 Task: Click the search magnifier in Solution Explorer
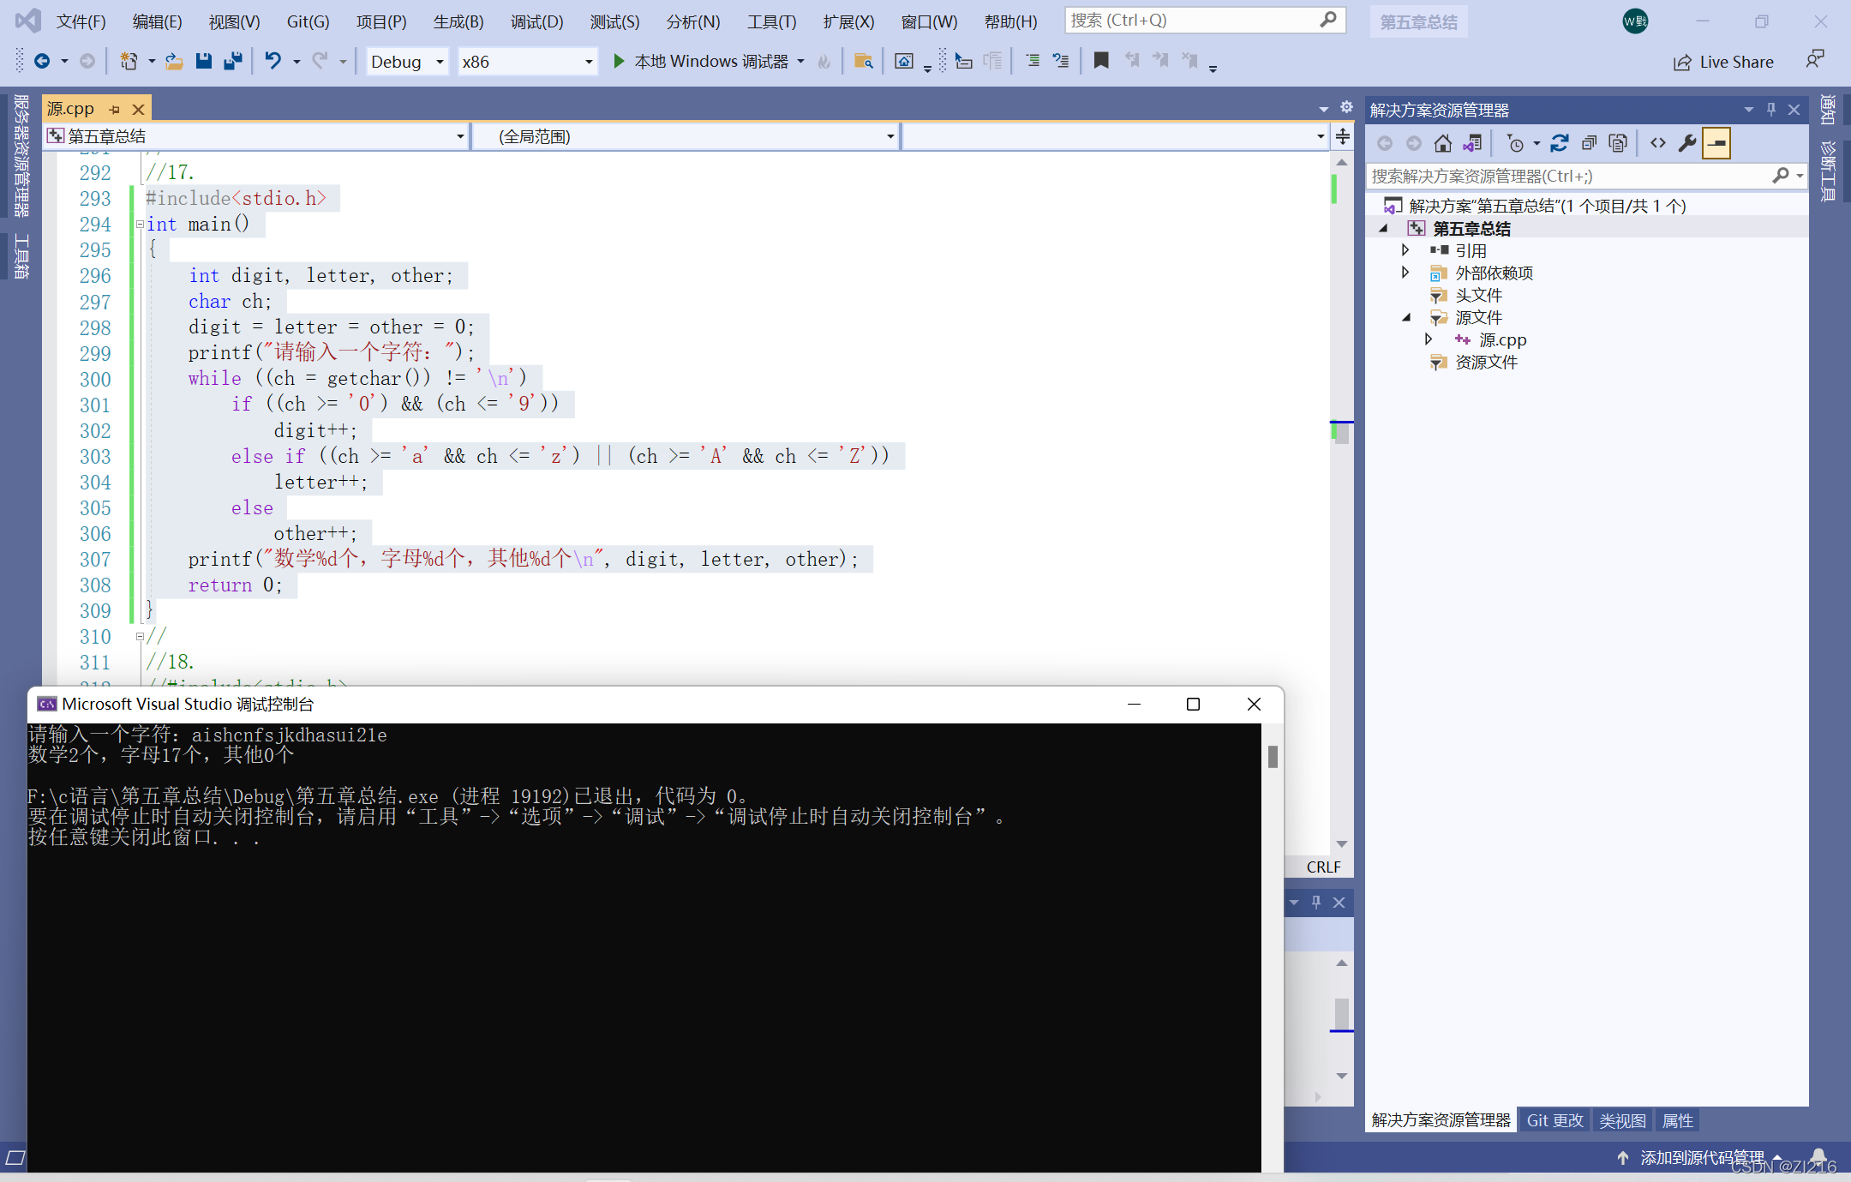click(1781, 176)
